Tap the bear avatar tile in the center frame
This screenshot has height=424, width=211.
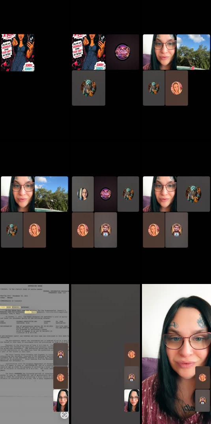(106, 230)
